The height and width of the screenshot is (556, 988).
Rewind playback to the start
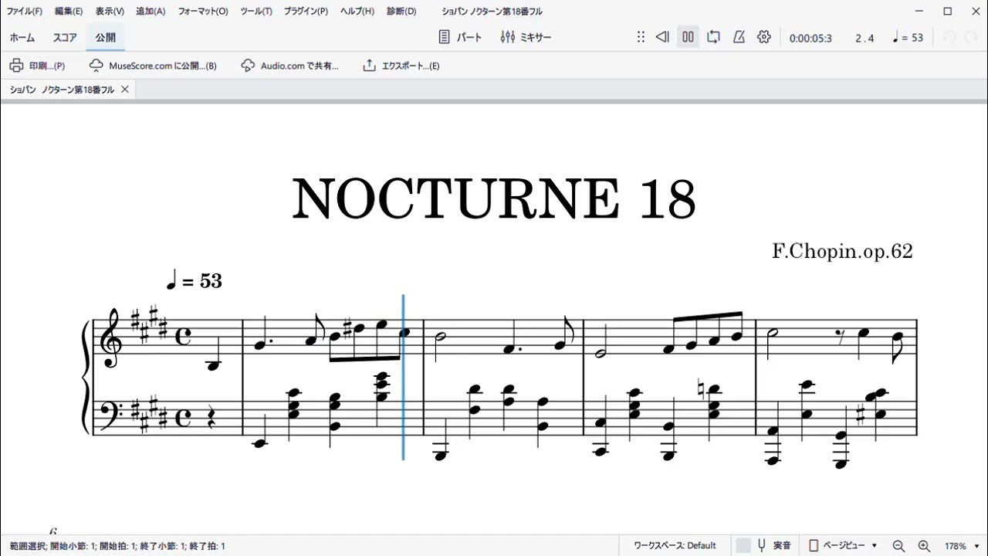[x=662, y=37]
